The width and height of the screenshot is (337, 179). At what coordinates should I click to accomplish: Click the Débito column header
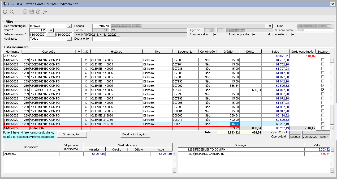[x=250, y=51]
